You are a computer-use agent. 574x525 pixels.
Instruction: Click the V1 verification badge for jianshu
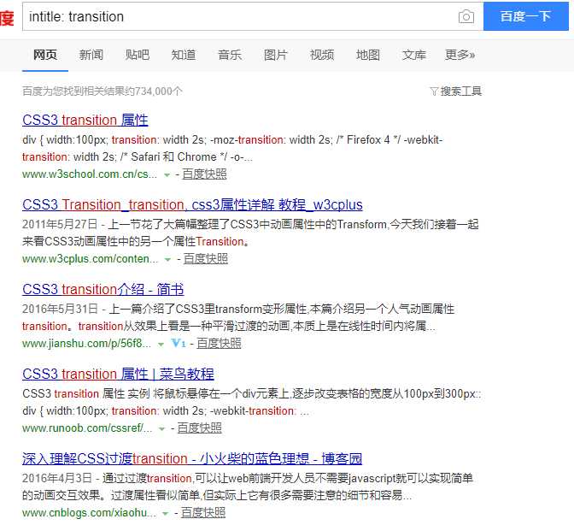coord(179,343)
